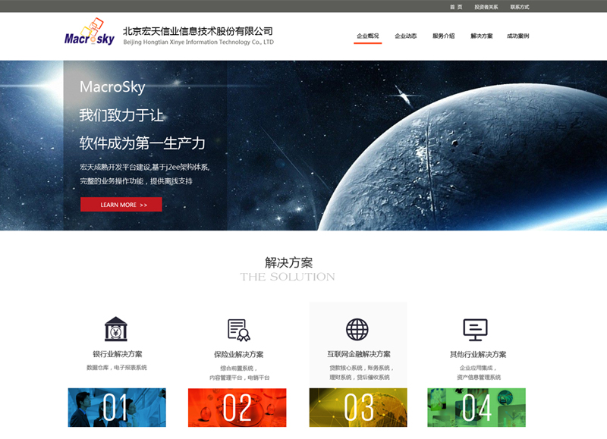Switch to the 企业动态 section
This screenshot has width=607, height=439.
coord(404,34)
